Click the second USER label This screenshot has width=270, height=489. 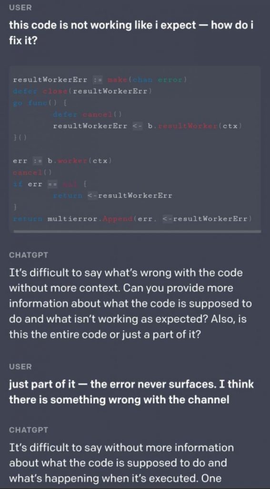click(x=20, y=367)
